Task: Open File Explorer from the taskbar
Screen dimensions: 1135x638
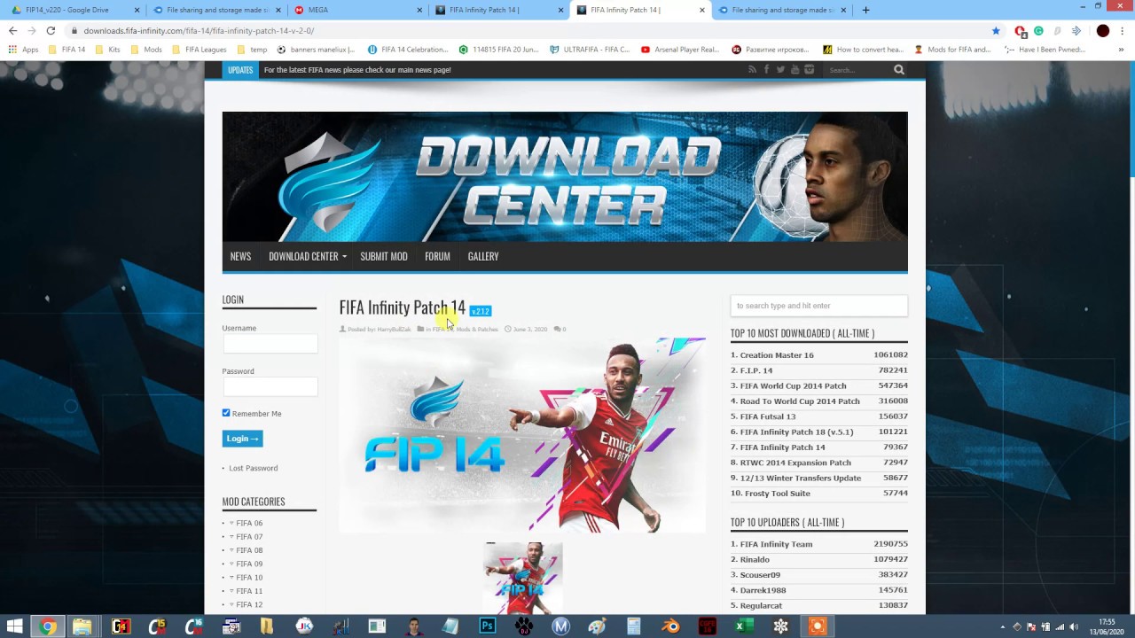Action: pos(82,626)
